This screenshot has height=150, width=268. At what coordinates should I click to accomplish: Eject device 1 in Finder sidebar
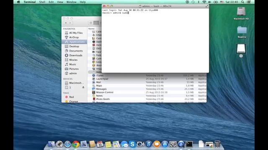(x=83, y=87)
